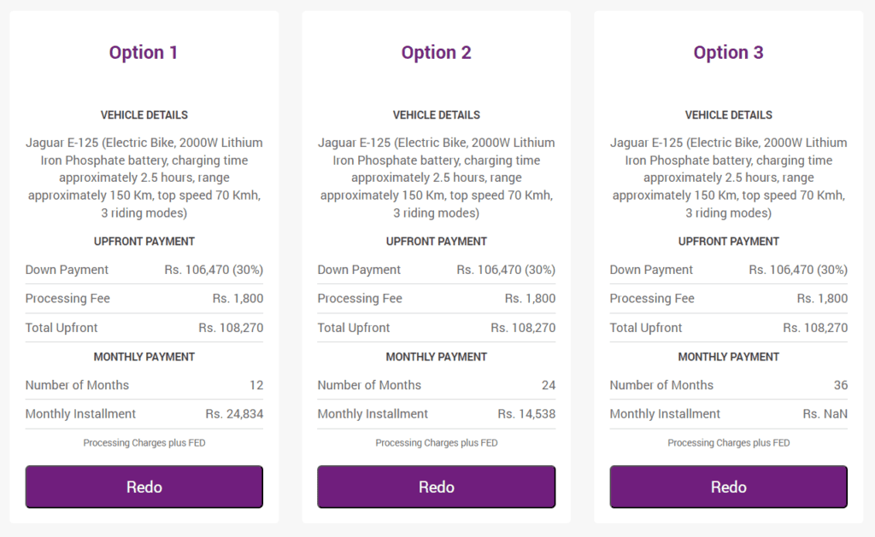Click the Redo button under Option 3
875x537 pixels.
pos(728,487)
